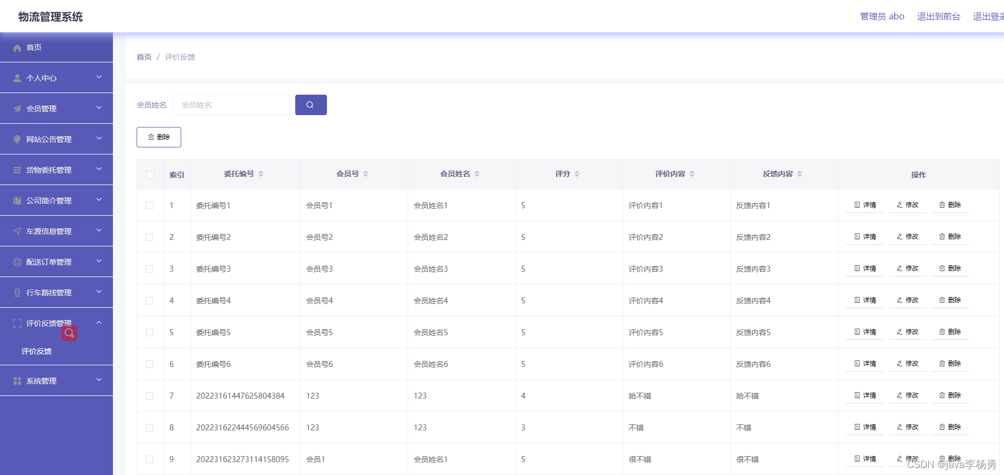The image size is (1004, 475).
Task: Check the box for row 8
Action: [149, 428]
